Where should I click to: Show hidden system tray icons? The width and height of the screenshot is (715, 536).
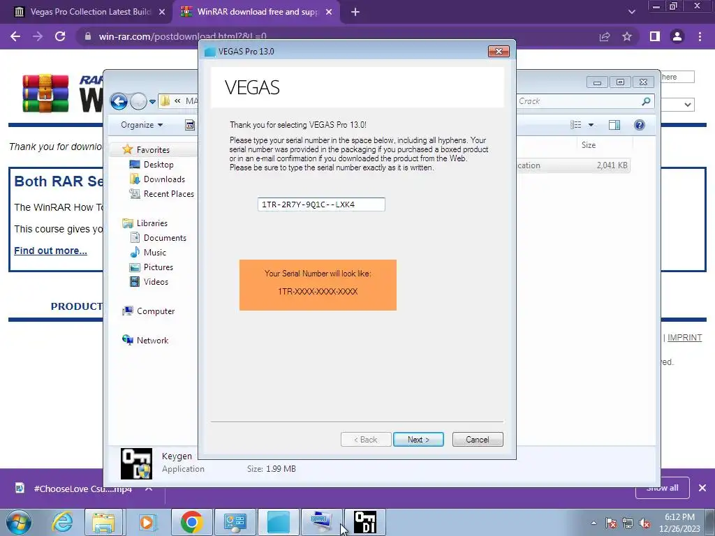tap(594, 523)
